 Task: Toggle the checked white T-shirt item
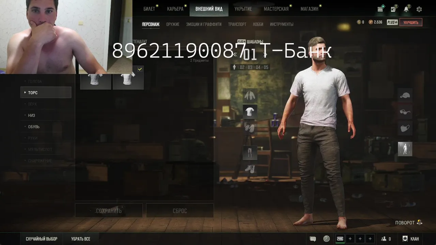128,78
